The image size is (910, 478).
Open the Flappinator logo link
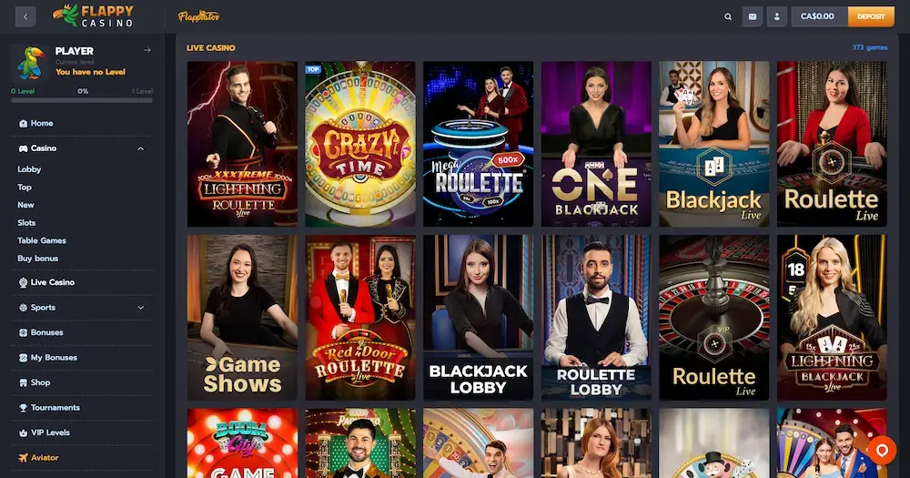point(198,16)
